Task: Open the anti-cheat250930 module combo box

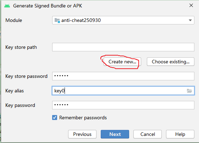Action: point(123,20)
